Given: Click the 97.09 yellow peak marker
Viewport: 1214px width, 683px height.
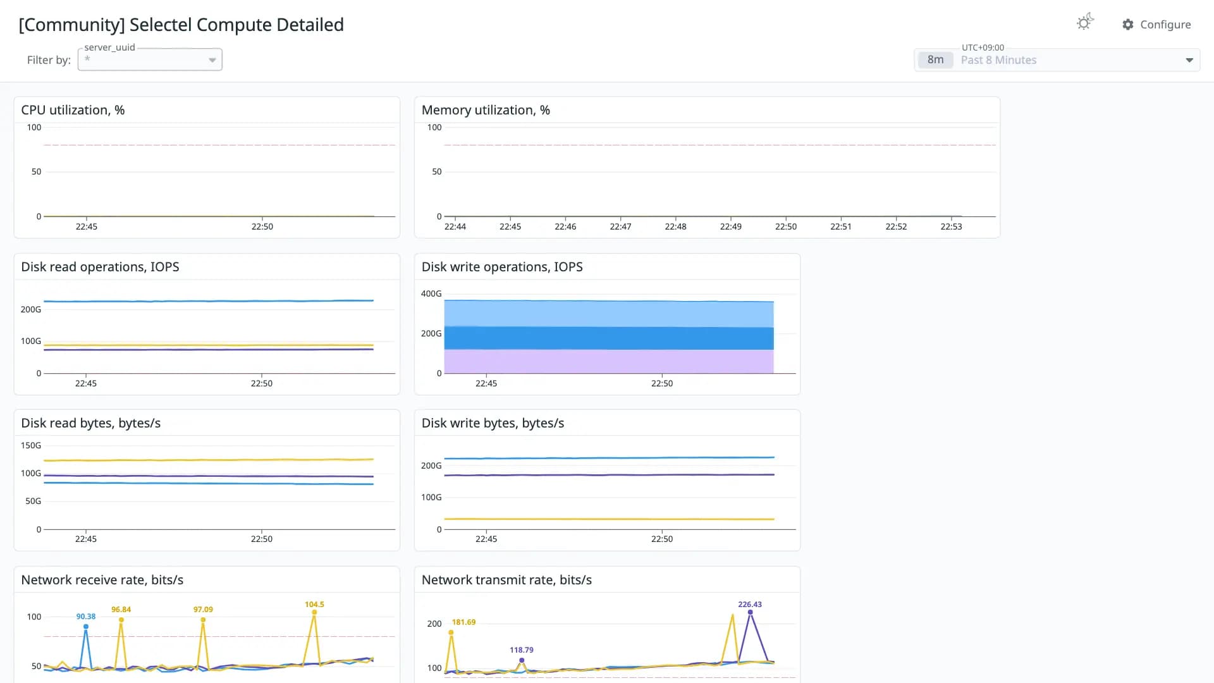Looking at the screenshot, I should (x=203, y=620).
